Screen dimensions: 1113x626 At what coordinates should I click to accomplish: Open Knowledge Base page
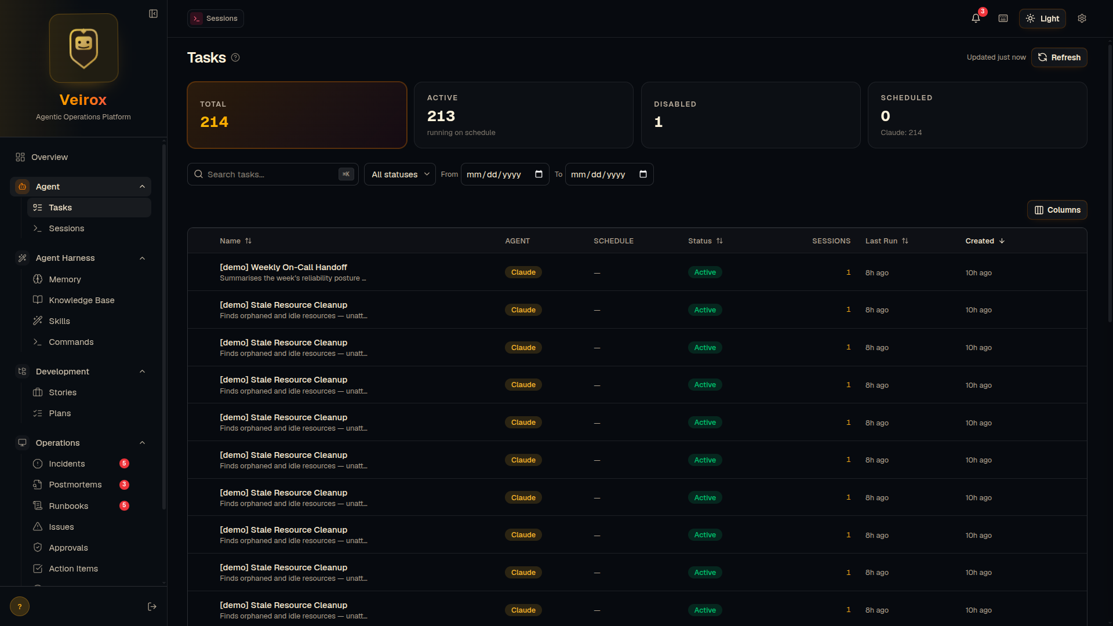(89, 300)
